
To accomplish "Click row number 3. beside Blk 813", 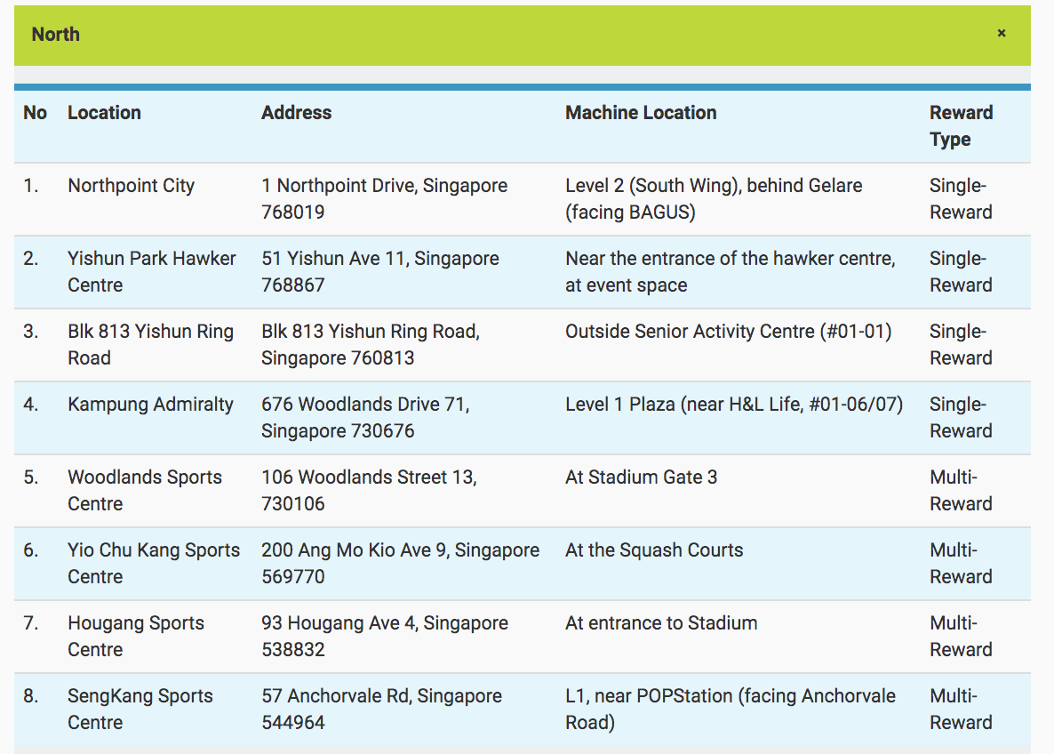I will [31, 332].
